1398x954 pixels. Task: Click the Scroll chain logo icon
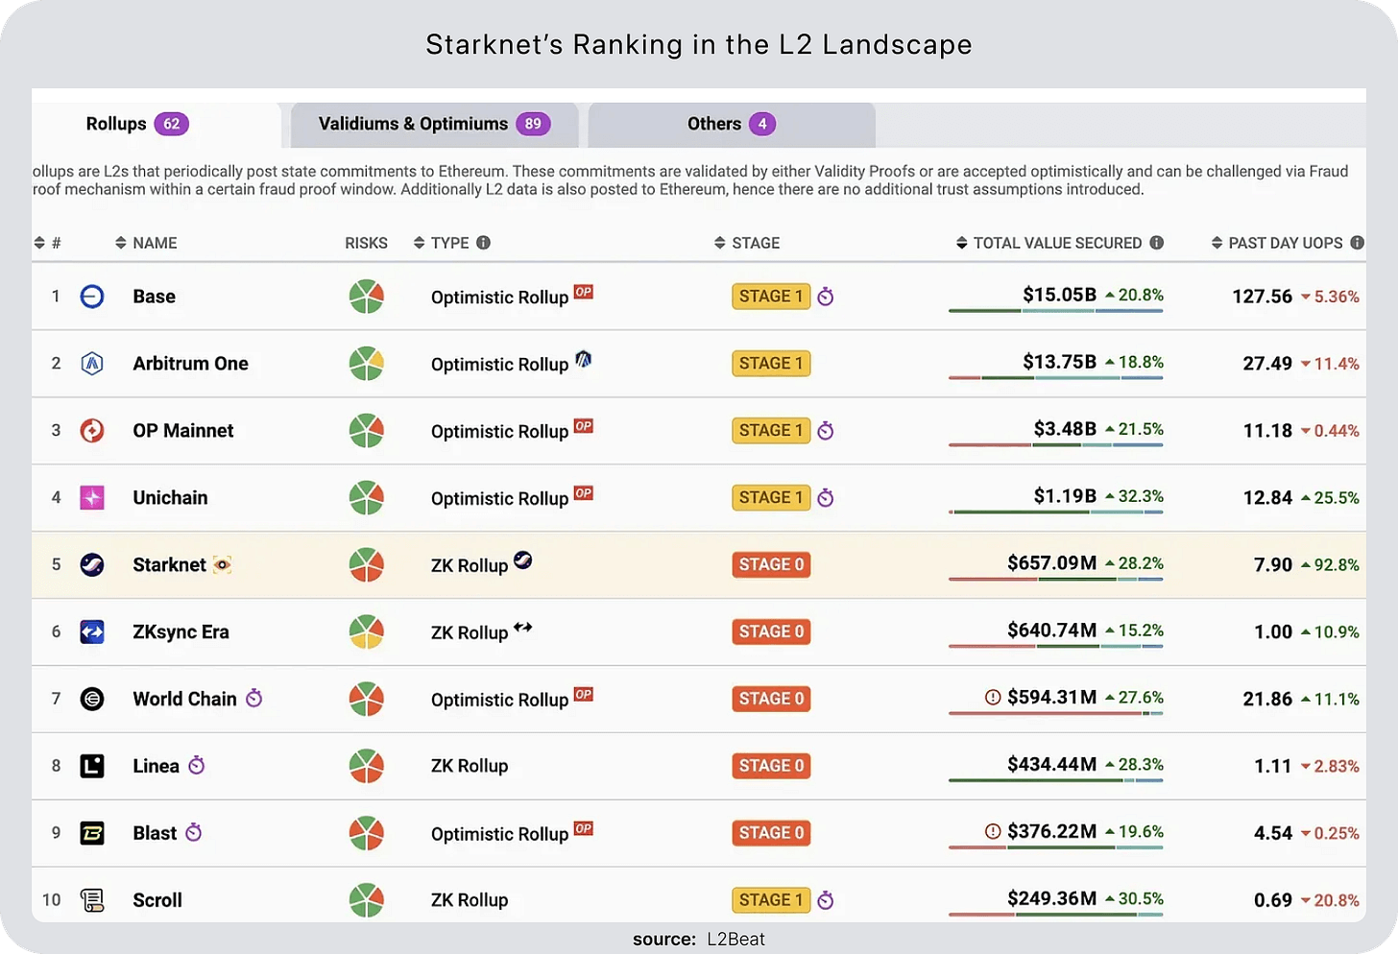[x=91, y=899]
